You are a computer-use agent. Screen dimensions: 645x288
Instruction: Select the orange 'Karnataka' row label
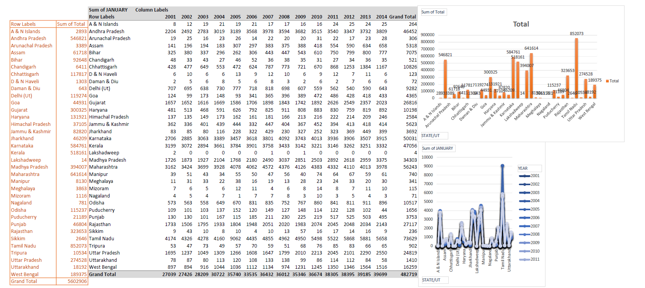22,146
